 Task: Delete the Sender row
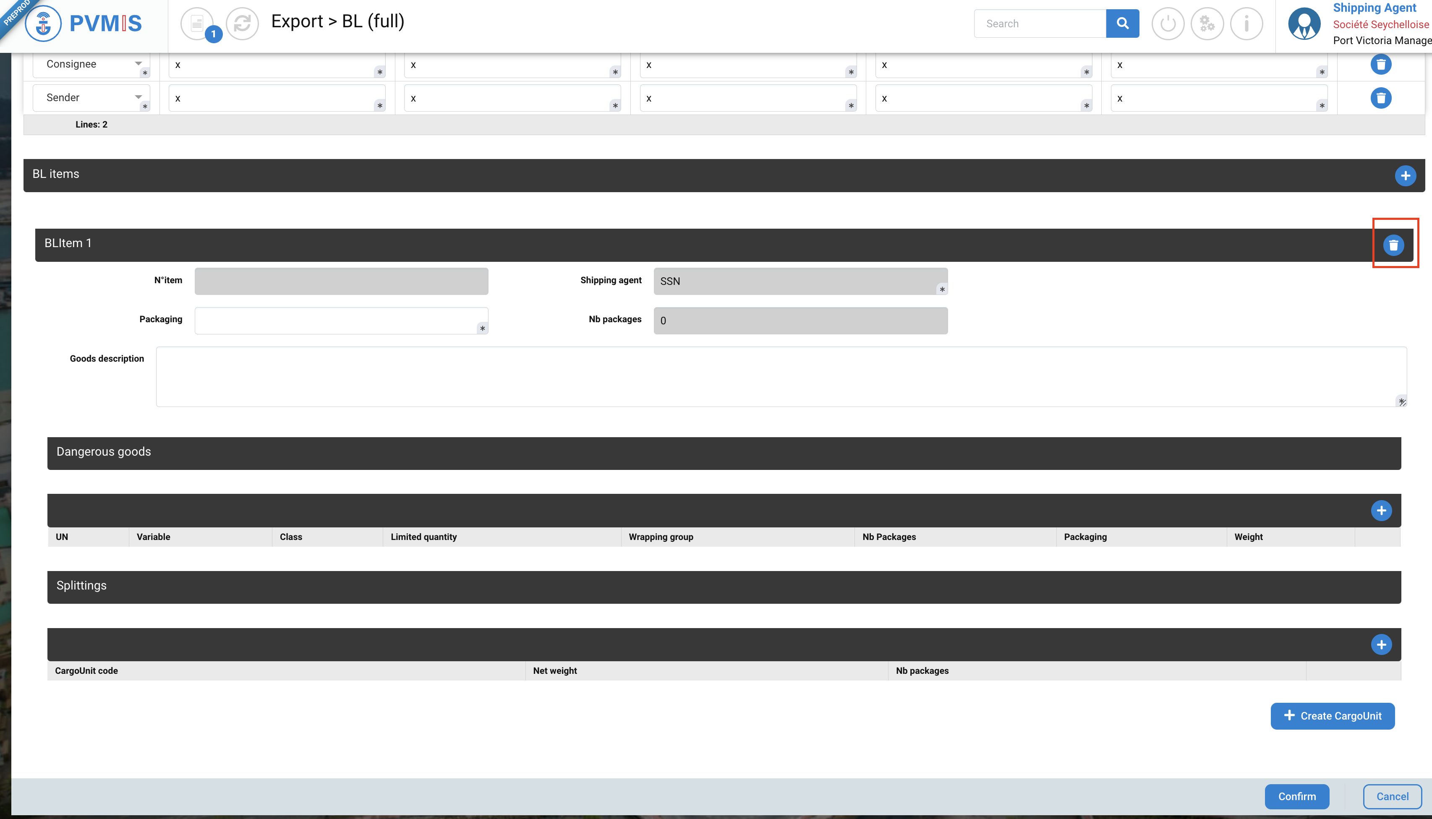pyautogui.click(x=1380, y=98)
